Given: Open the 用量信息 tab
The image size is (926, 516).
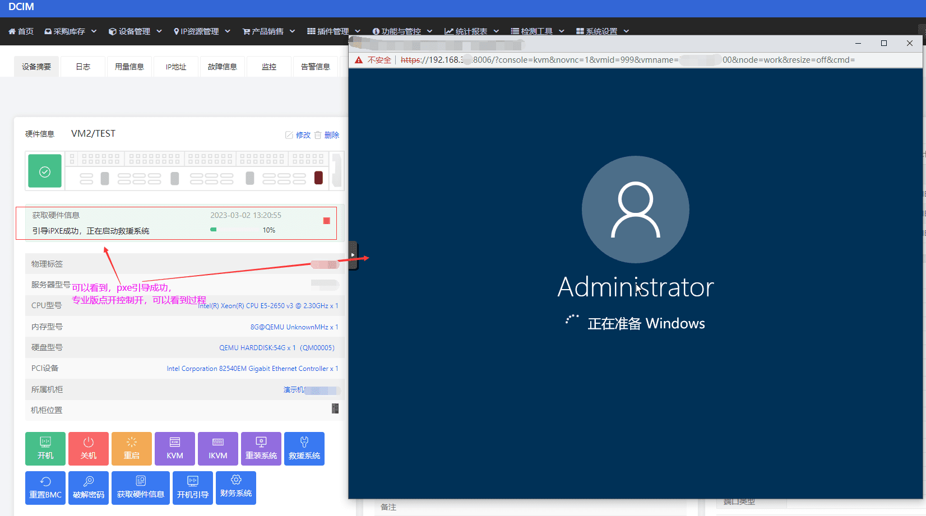Looking at the screenshot, I should (x=129, y=67).
